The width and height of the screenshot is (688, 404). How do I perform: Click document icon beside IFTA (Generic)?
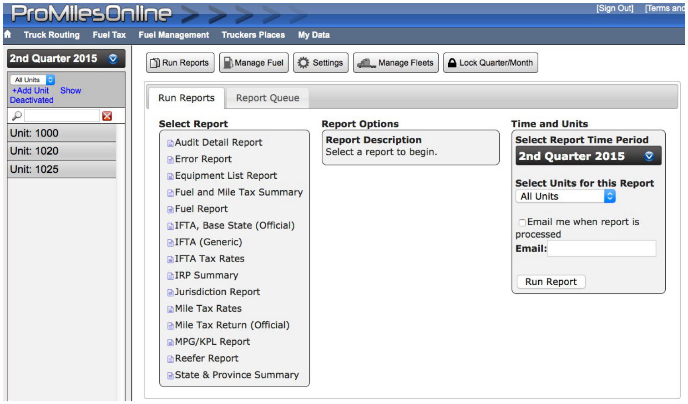coord(170,243)
